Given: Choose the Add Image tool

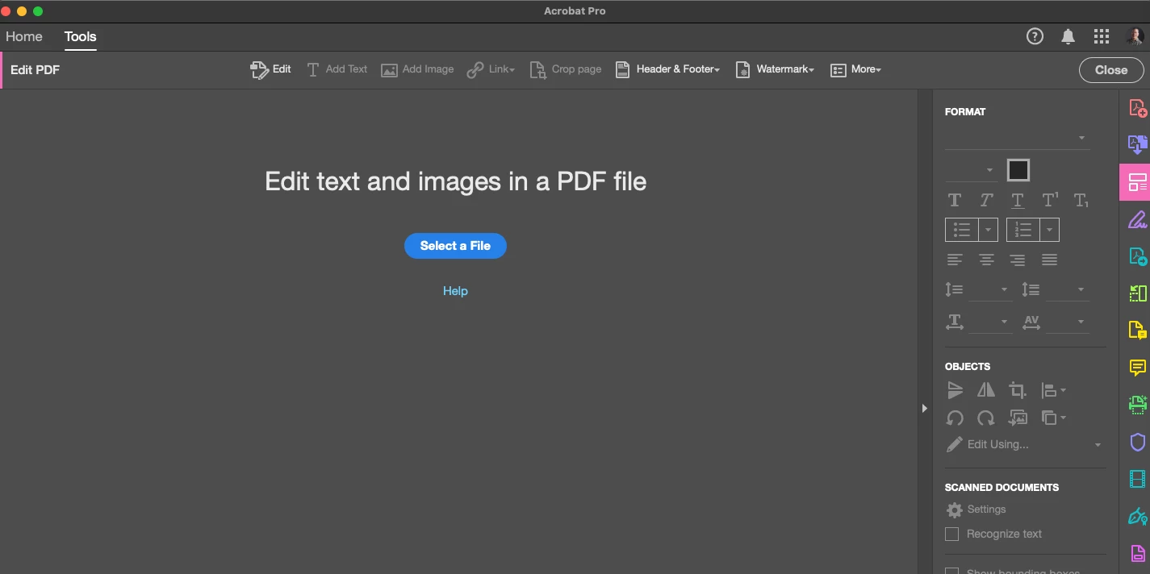Looking at the screenshot, I should click(x=417, y=69).
